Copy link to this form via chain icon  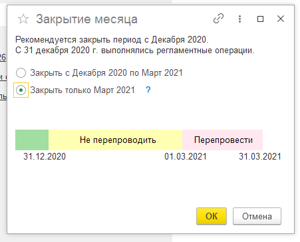point(218,19)
